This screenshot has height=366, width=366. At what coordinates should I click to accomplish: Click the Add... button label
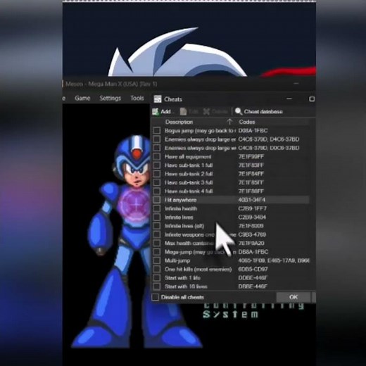pyautogui.click(x=167, y=111)
